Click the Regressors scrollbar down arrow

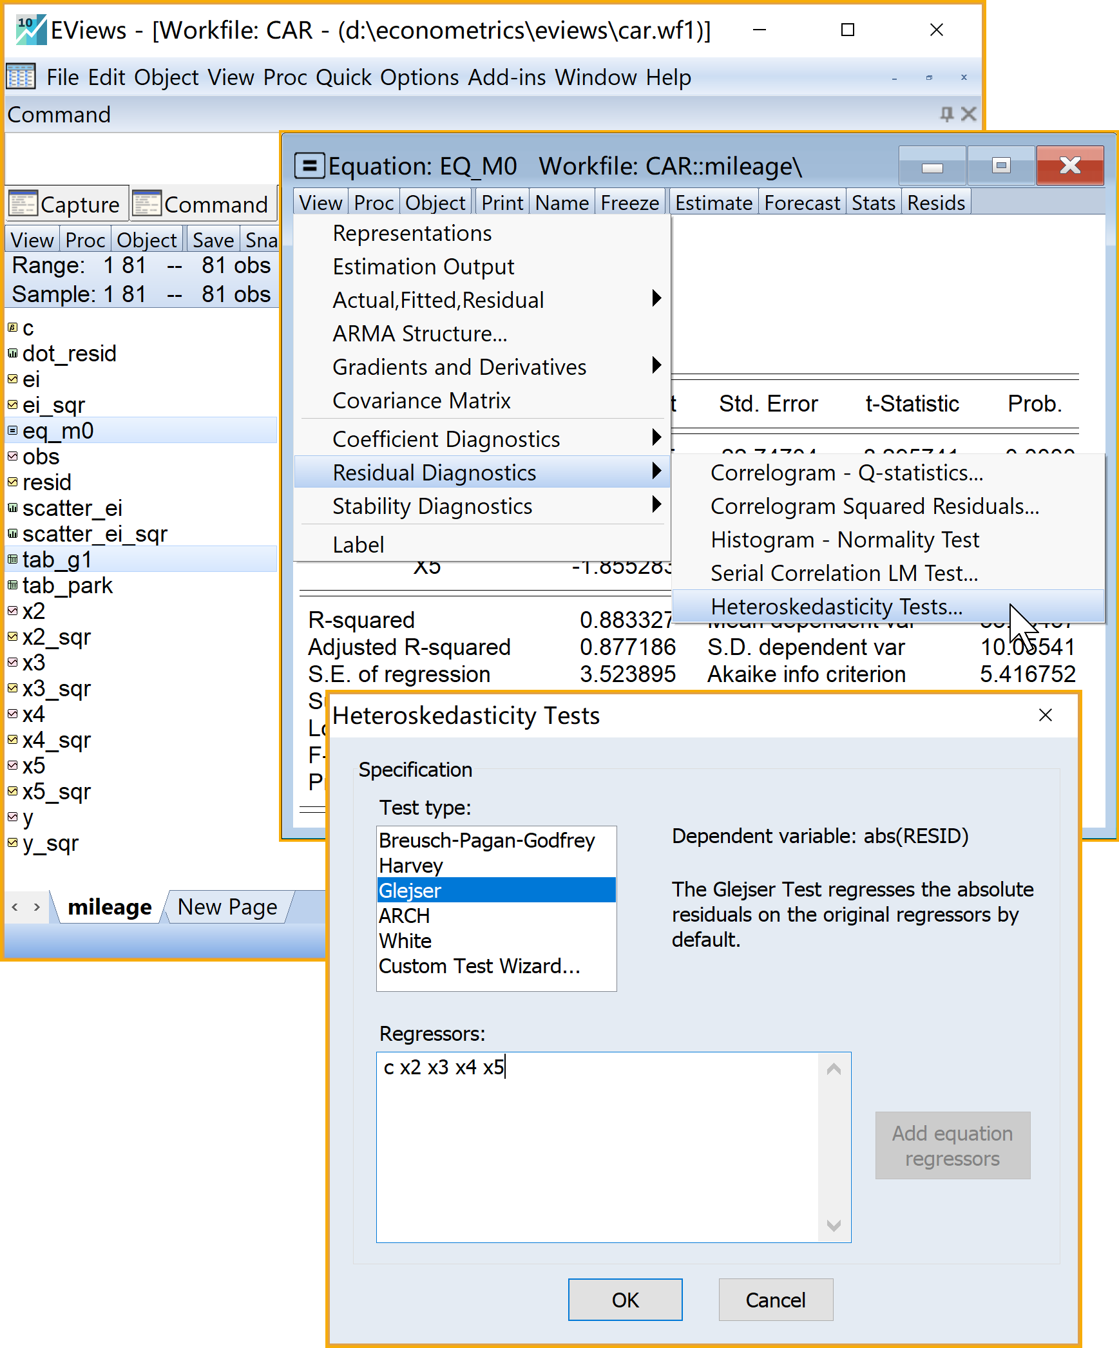[834, 1225]
